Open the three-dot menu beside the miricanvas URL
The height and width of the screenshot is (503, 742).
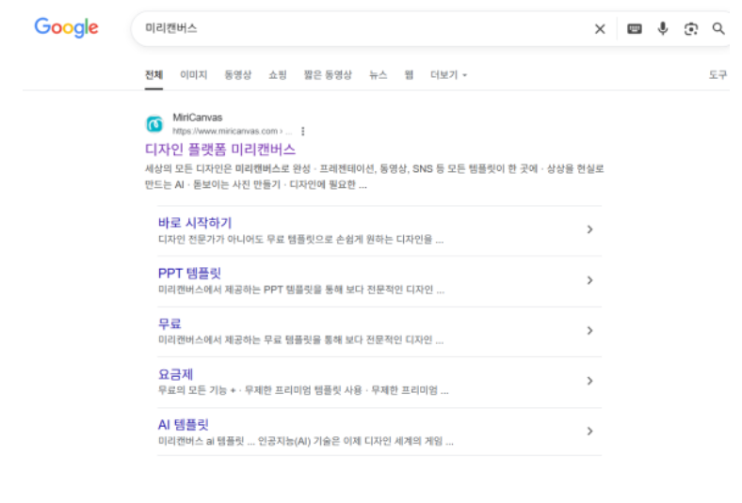[303, 132]
